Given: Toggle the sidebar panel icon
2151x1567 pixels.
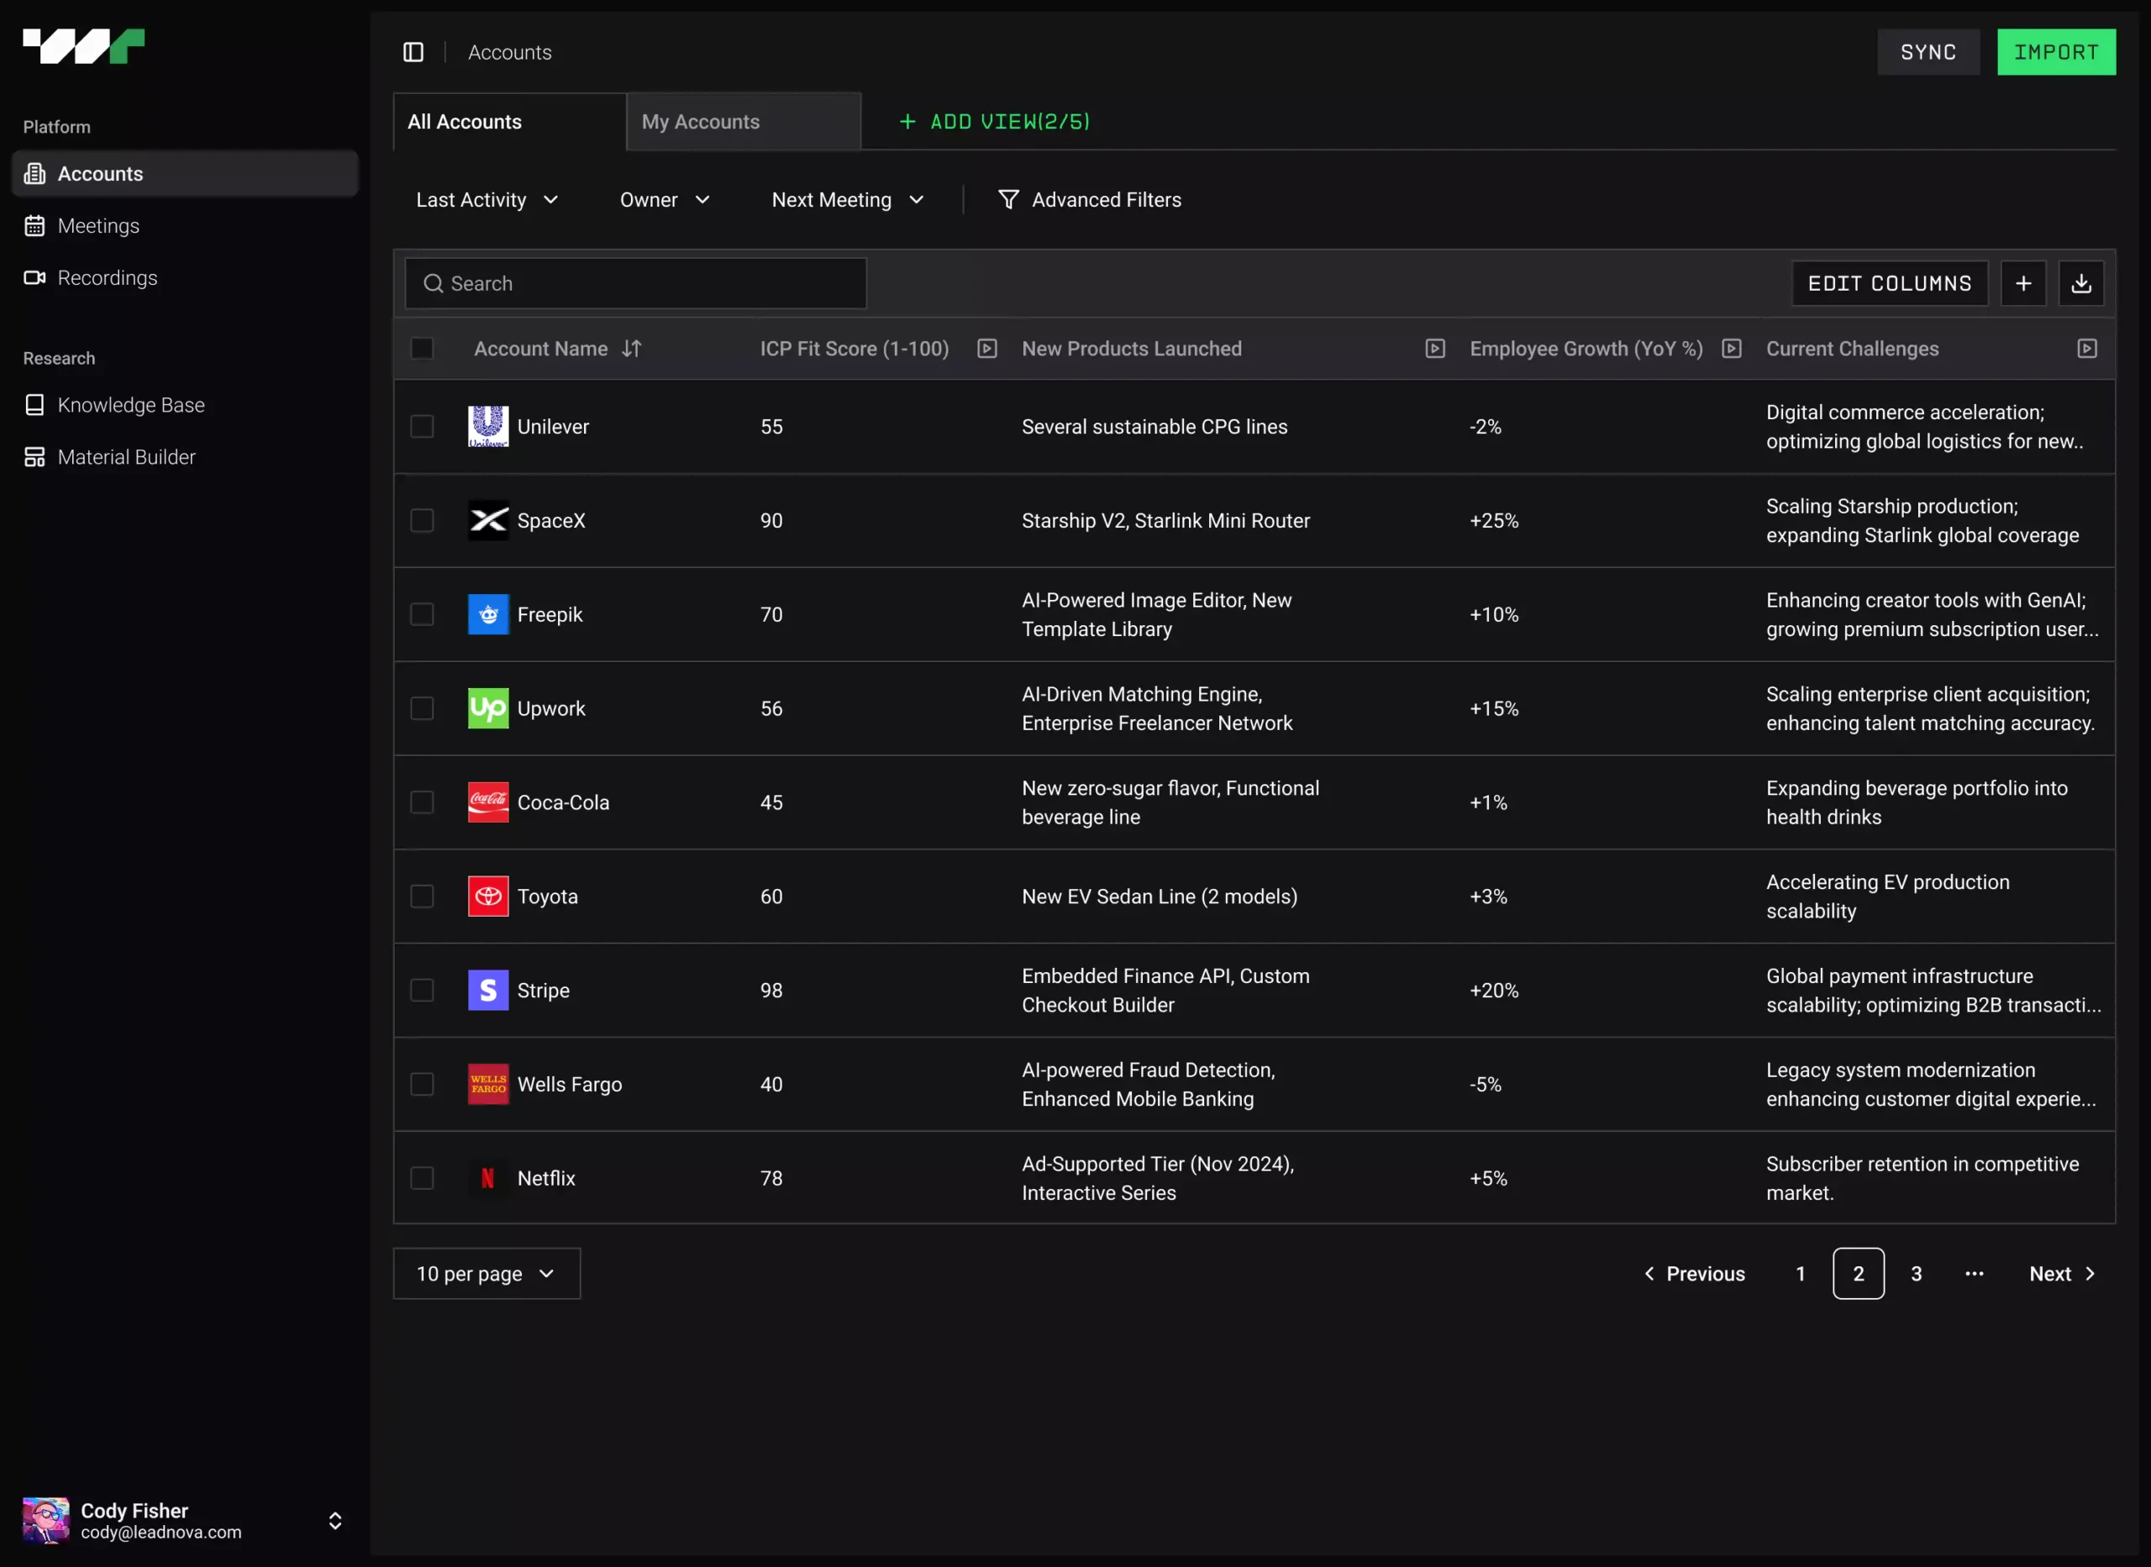Looking at the screenshot, I should point(413,52).
